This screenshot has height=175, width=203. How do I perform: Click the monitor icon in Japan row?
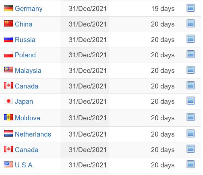(x=190, y=101)
